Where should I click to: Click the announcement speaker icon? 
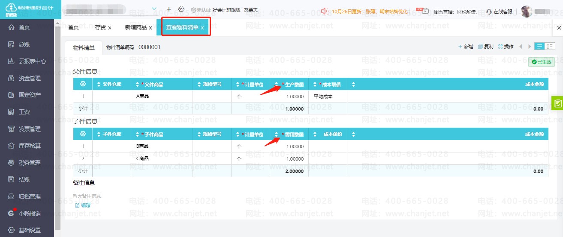[325, 11]
